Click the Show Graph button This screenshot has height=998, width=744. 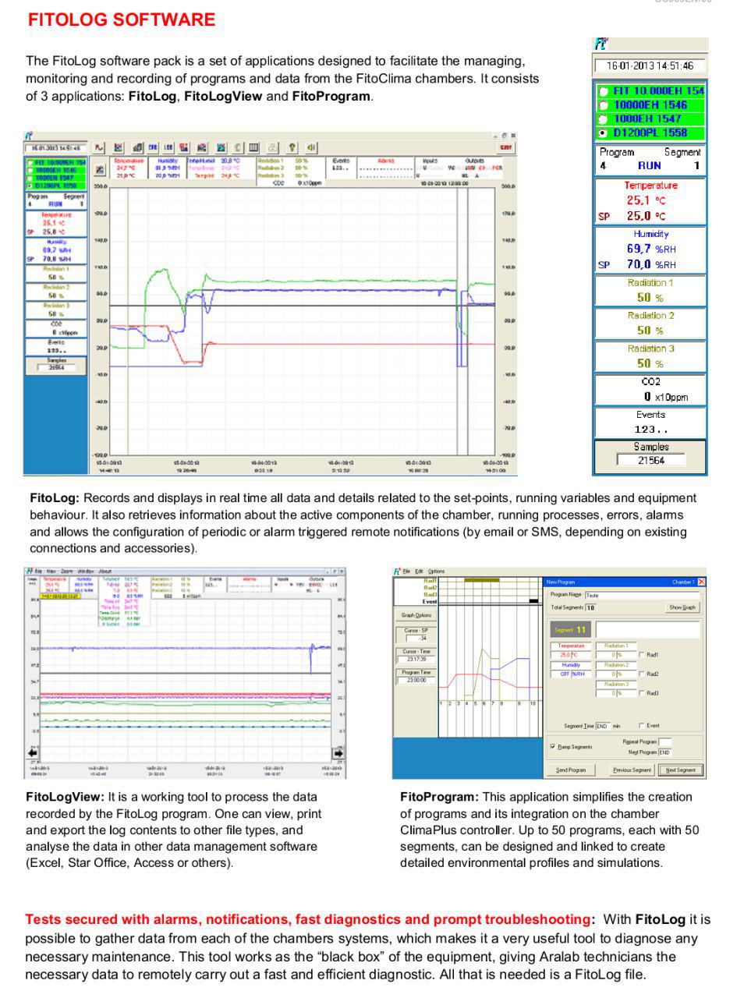pyautogui.click(x=683, y=607)
